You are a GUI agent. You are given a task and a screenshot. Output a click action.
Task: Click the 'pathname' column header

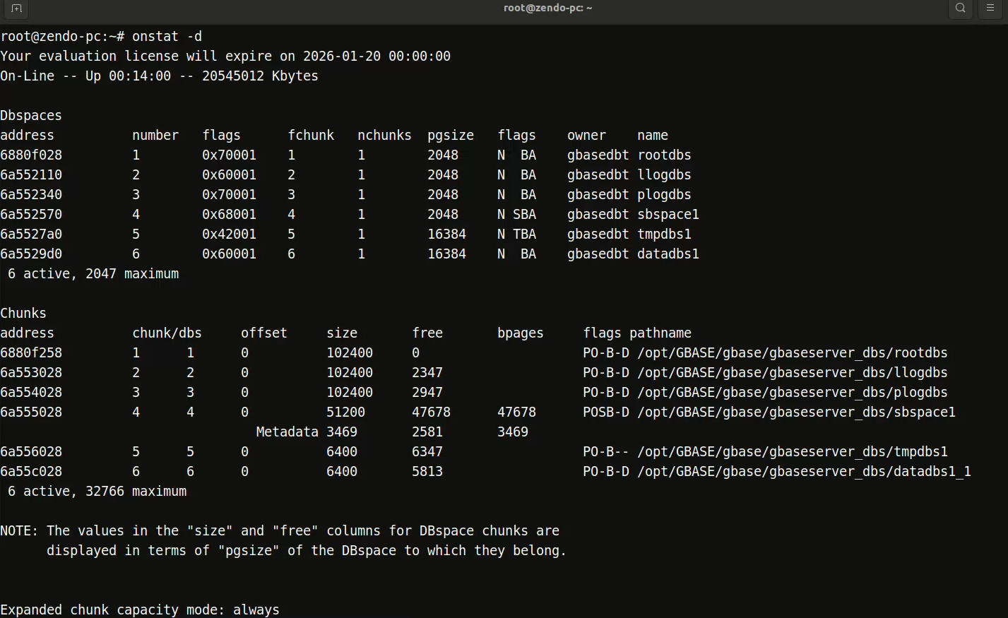coord(660,333)
